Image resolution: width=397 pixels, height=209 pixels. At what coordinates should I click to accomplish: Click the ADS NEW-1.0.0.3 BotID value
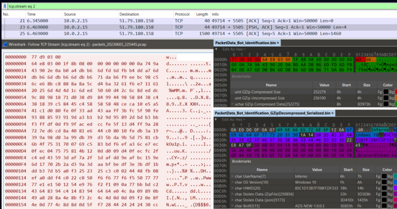(x=309, y=206)
